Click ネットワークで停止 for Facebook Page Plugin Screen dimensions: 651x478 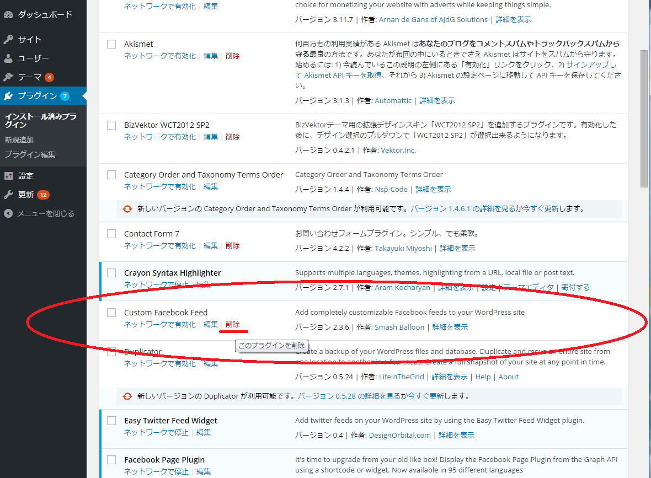(x=156, y=471)
